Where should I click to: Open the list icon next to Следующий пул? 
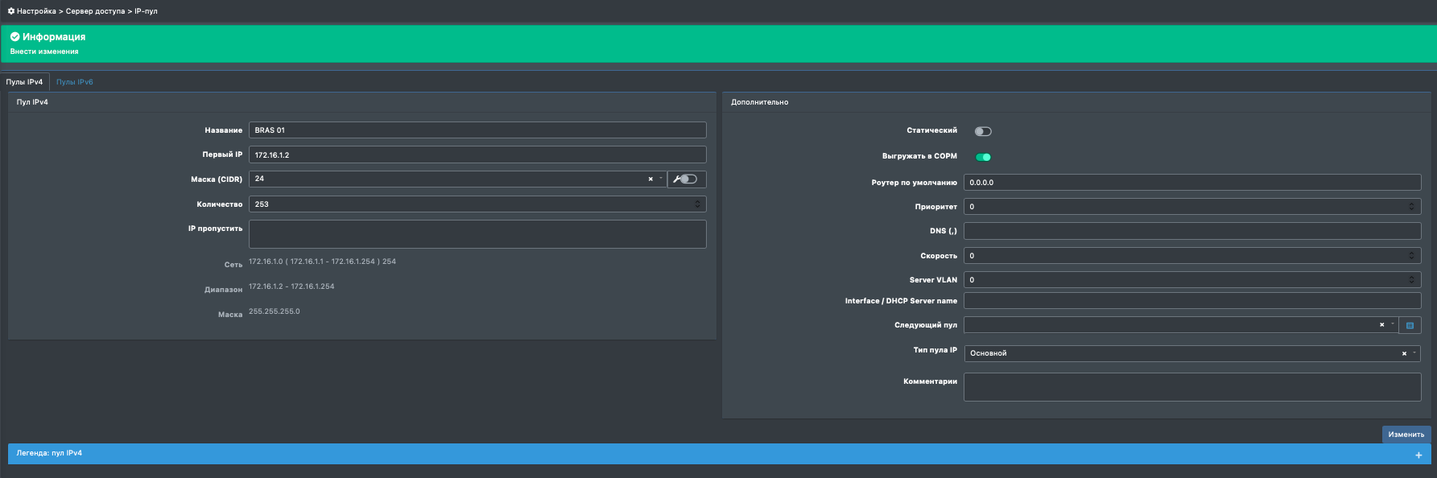(x=1410, y=325)
